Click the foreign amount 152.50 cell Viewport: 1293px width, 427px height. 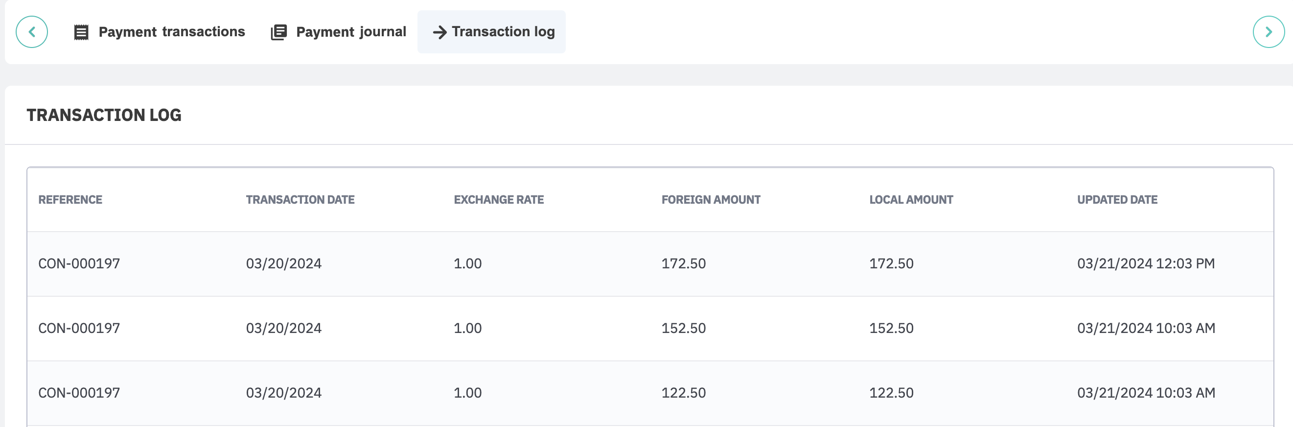(x=683, y=329)
